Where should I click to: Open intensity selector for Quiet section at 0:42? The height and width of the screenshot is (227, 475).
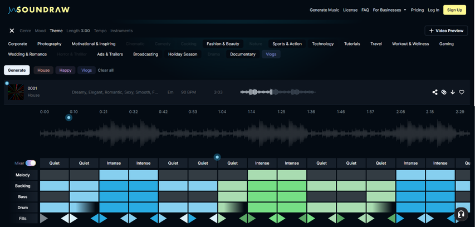[x=173, y=163]
